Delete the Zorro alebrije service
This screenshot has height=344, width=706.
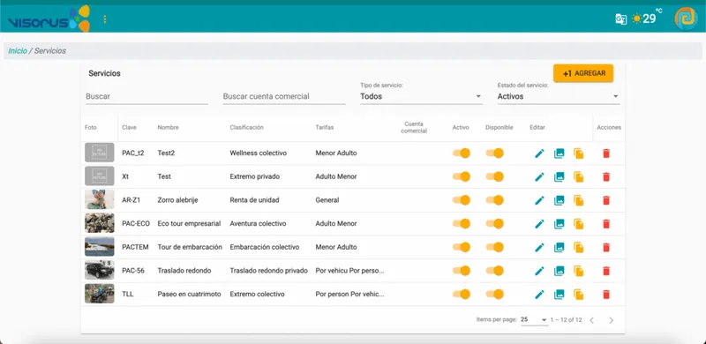tap(606, 200)
